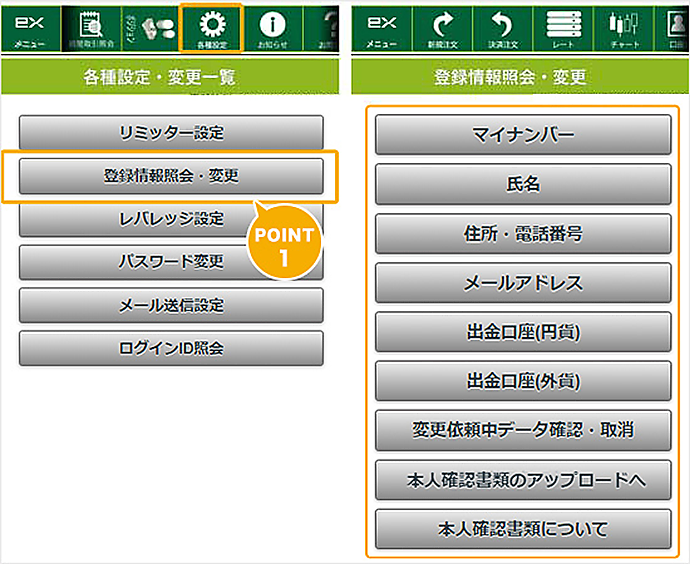Image resolution: width=690 pixels, height=564 pixels.
Task: Open the 各種設定 gear icon
Action: [210, 28]
